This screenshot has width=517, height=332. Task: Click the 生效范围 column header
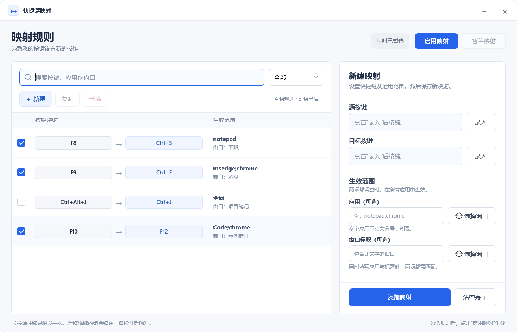[x=224, y=120]
